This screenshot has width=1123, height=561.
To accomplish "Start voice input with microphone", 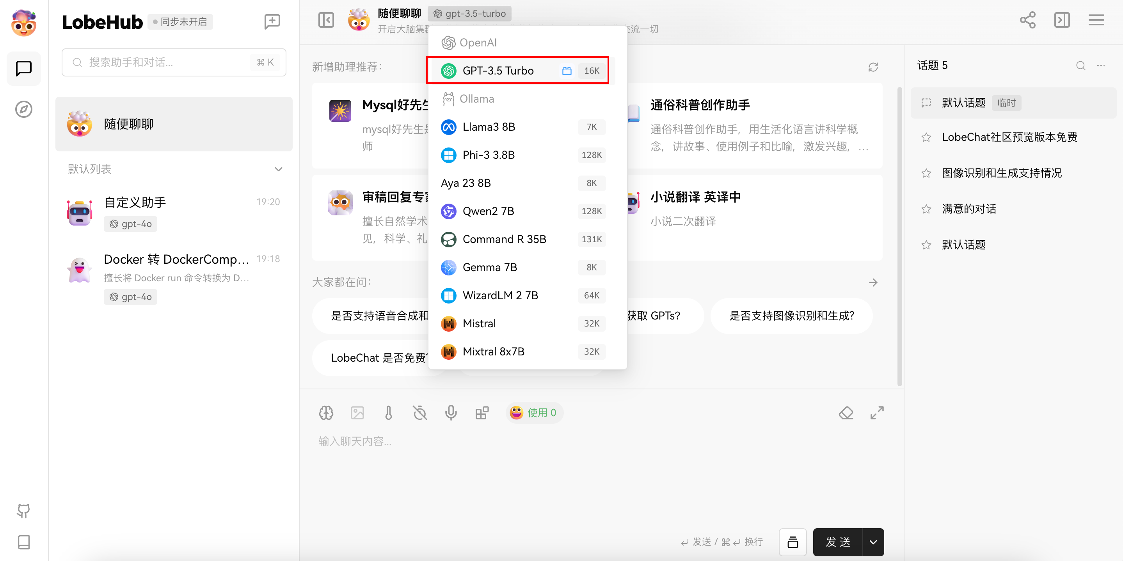I will pyautogui.click(x=451, y=412).
